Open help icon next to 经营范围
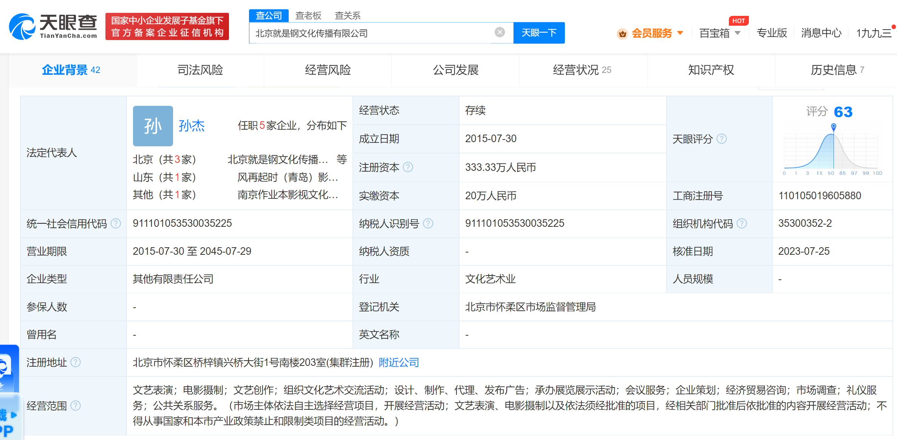The image size is (897, 440). pyautogui.click(x=76, y=406)
